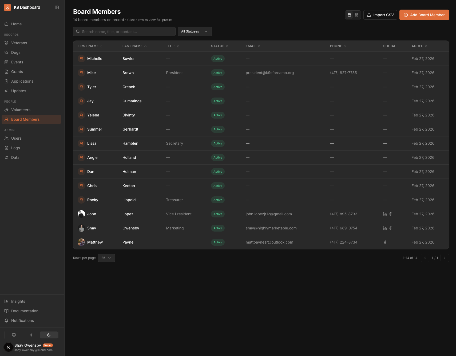Enable light theme with sun icon

coord(31,335)
